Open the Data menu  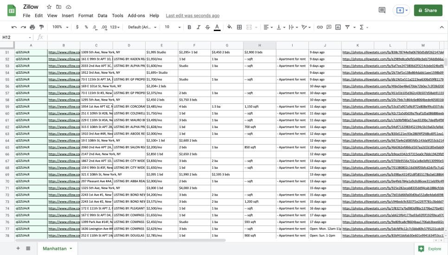[x=102, y=15]
